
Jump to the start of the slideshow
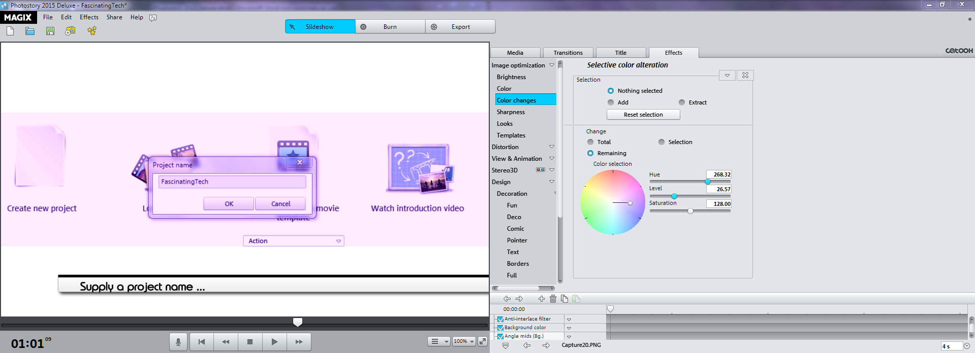pos(202,342)
